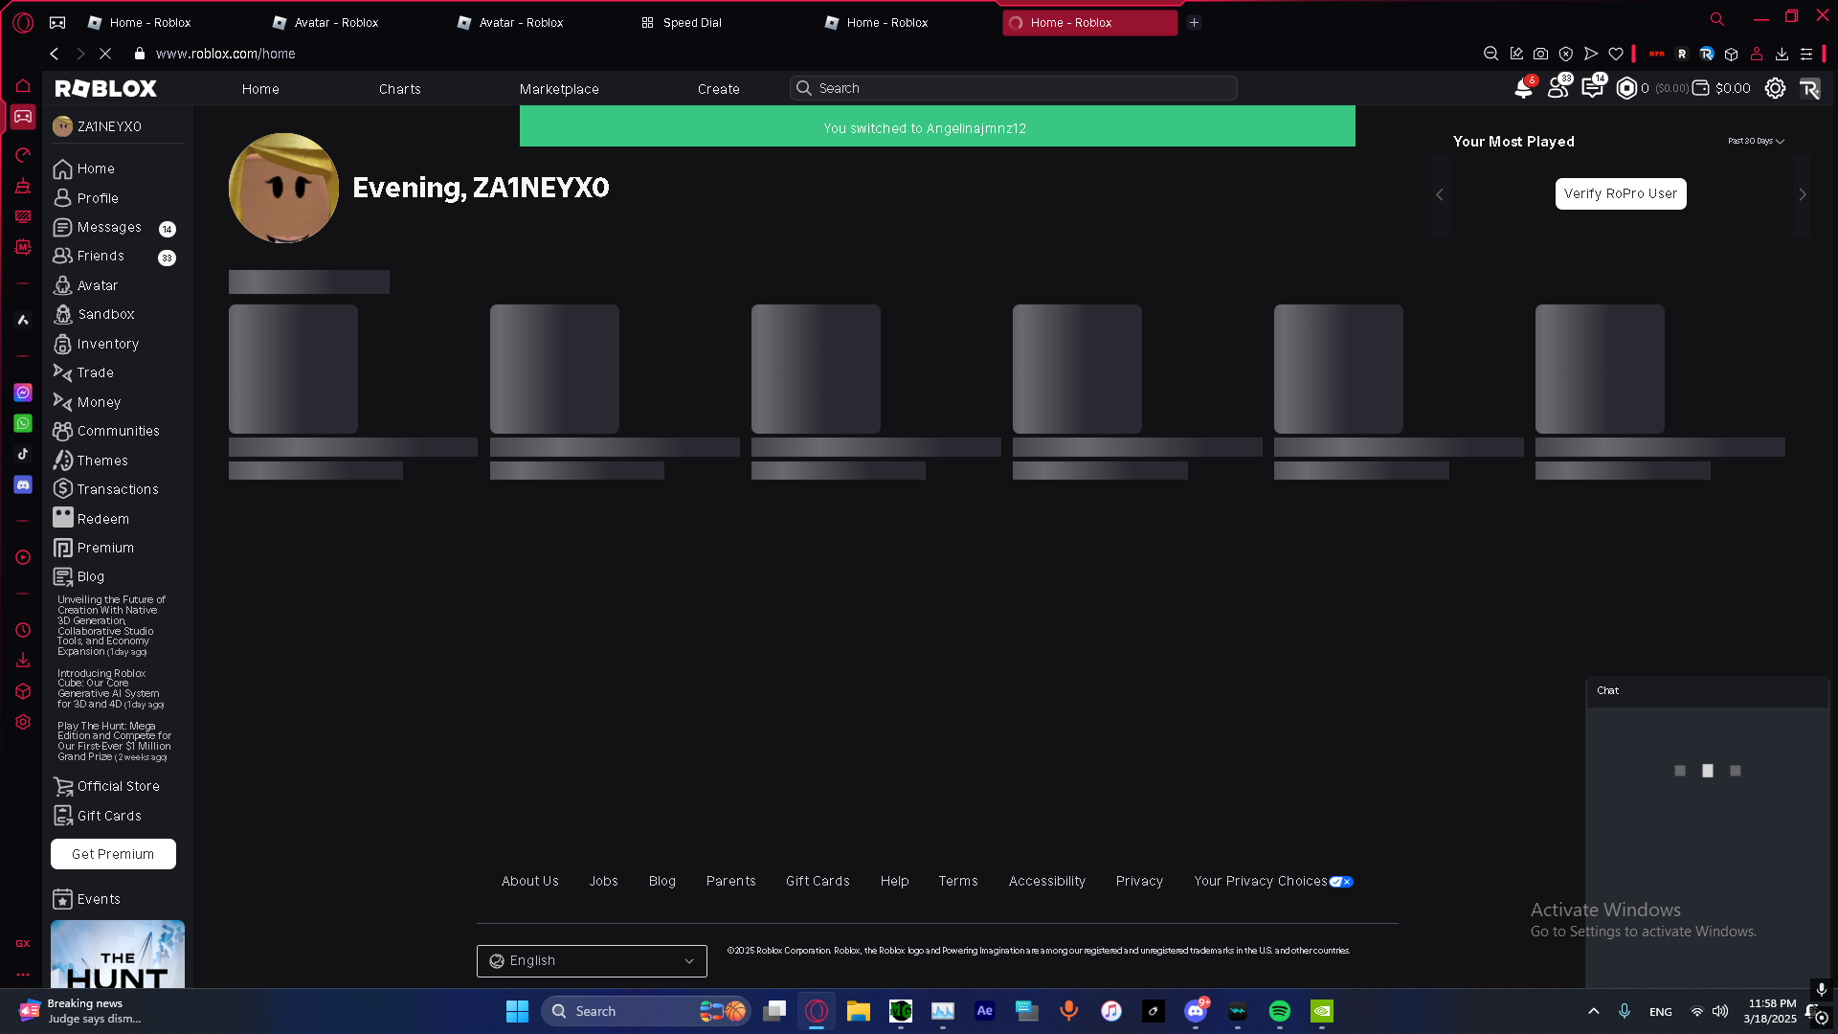The height and width of the screenshot is (1034, 1838).
Task: Open Sandbox in left sidebar
Action: [x=106, y=314]
